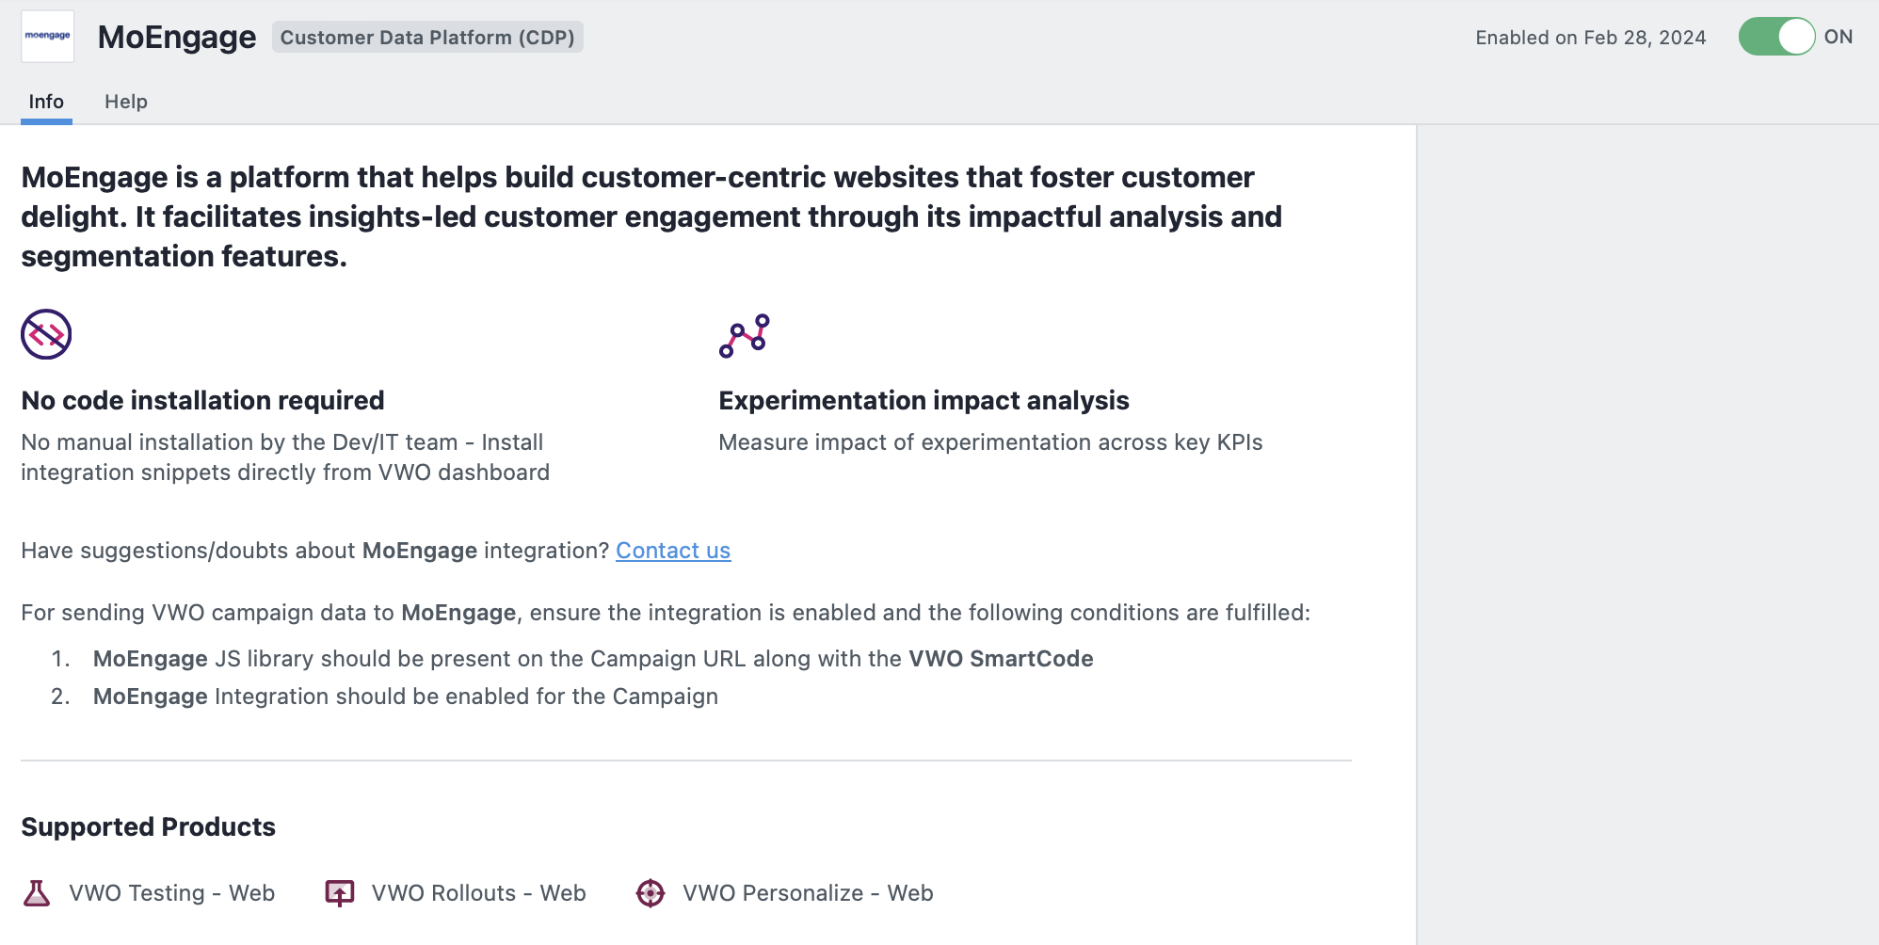Click the experimentation impact analysis graph icon
The height and width of the screenshot is (945, 1879).
(745, 336)
